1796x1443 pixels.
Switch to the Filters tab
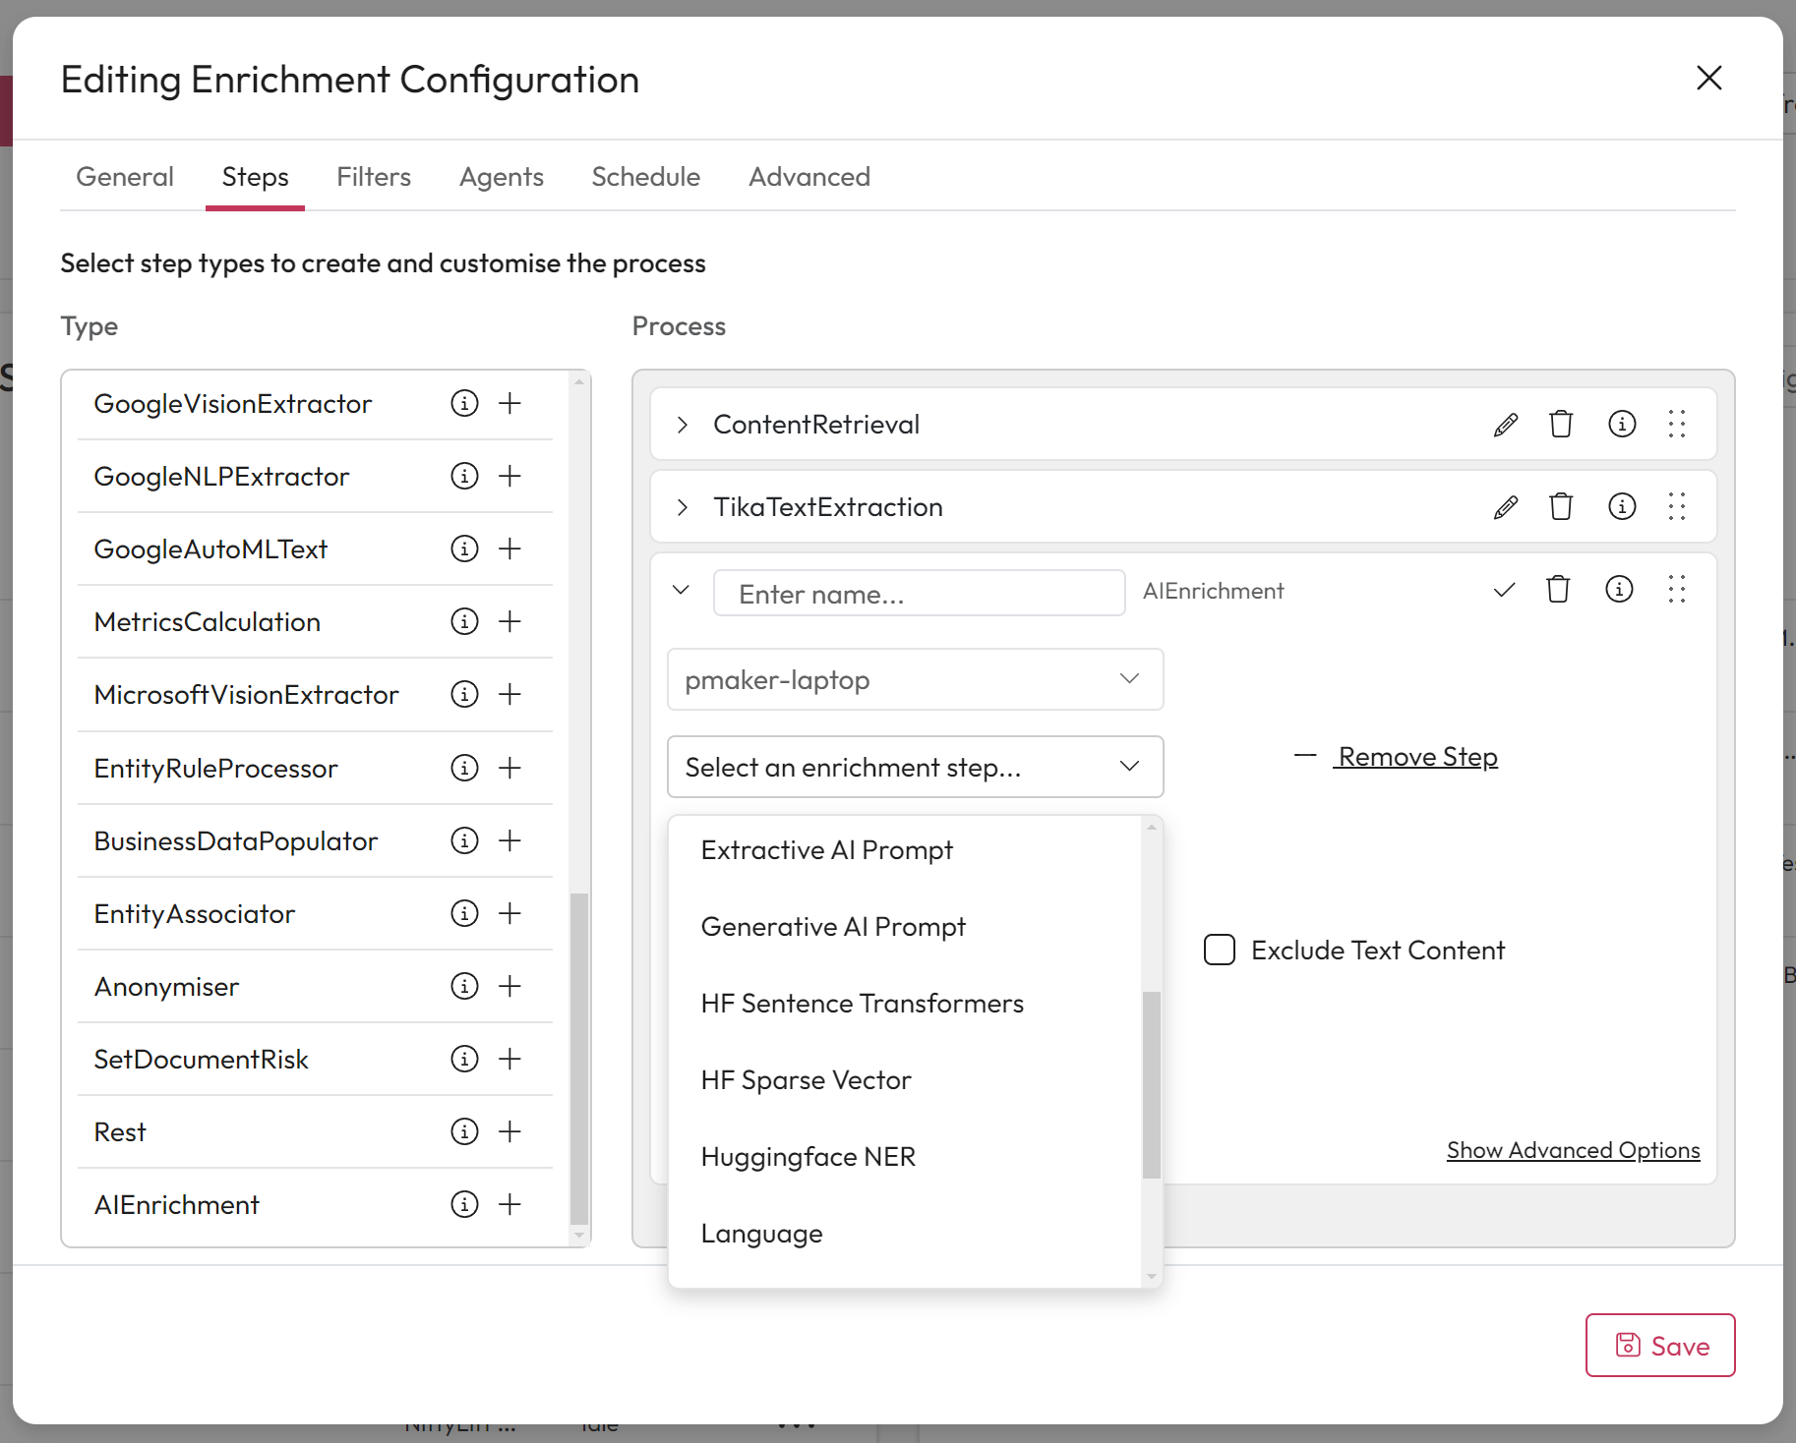(374, 177)
